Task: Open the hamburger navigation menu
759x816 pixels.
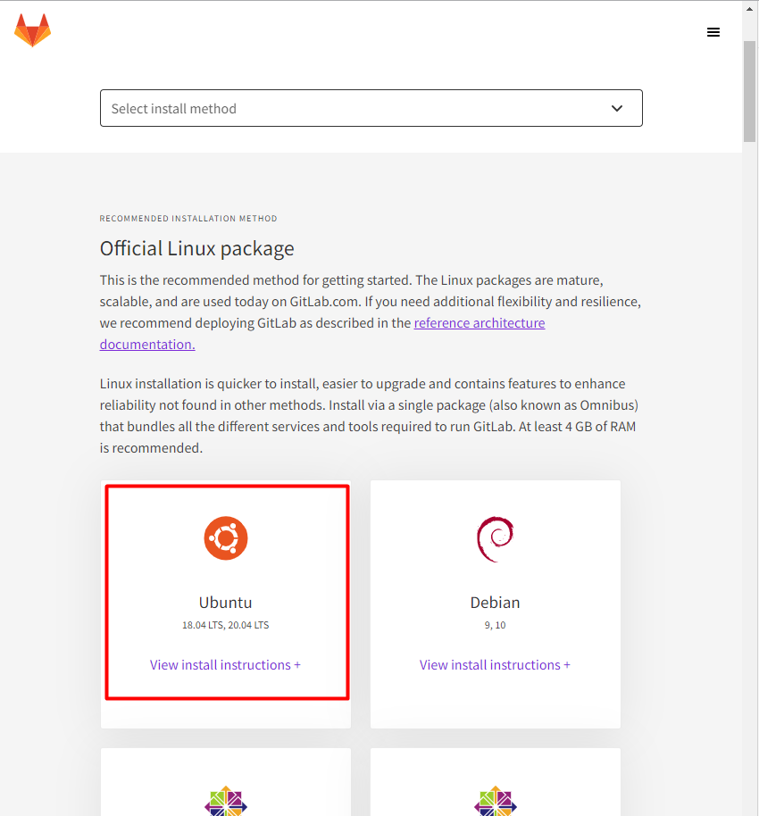Action: coord(713,32)
